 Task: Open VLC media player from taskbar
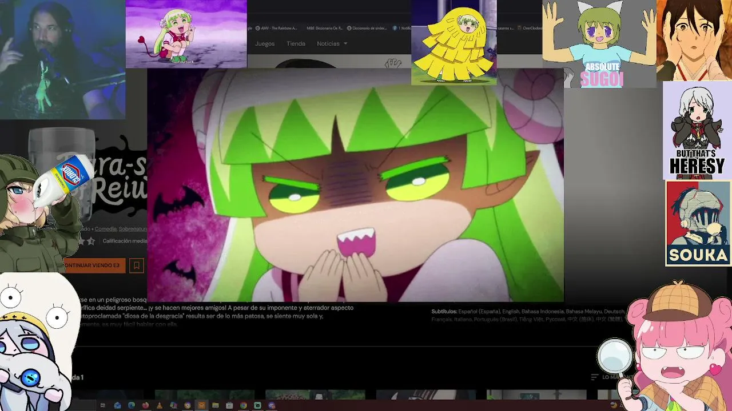tap(160, 405)
